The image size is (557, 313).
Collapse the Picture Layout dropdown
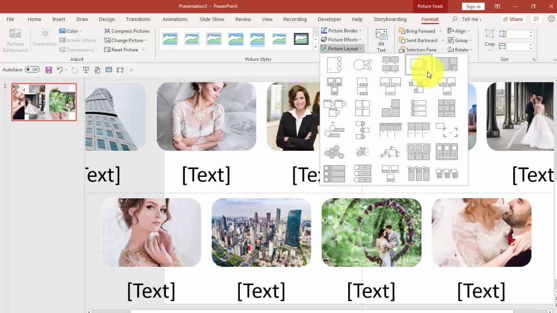click(342, 49)
